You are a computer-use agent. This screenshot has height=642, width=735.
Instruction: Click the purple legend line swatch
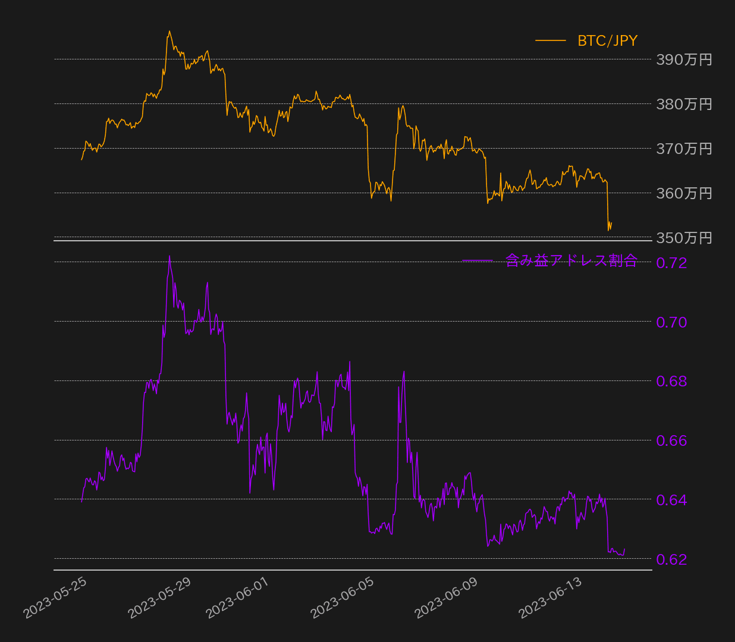[x=478, y=260]
